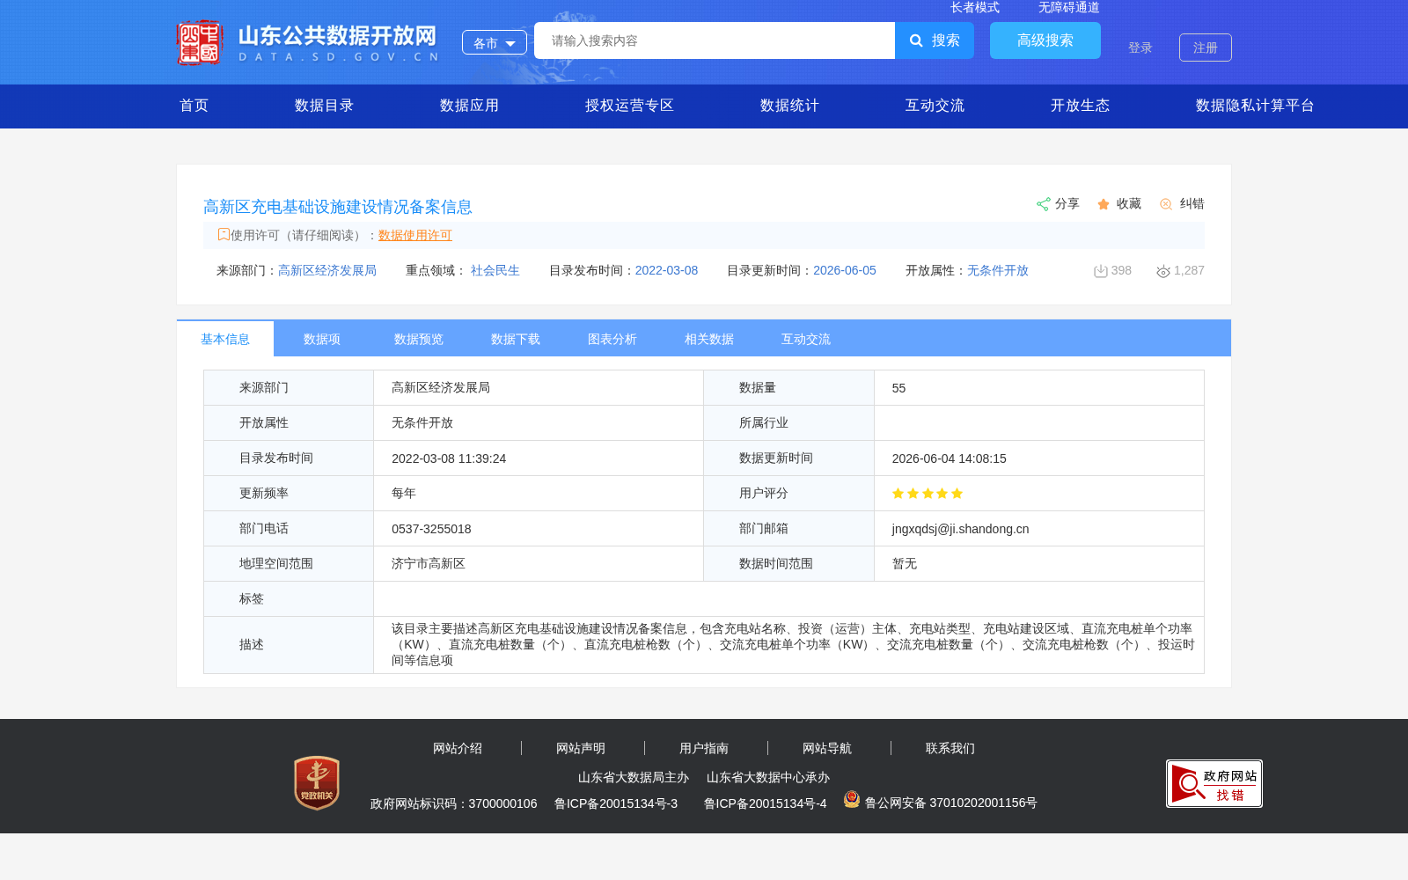Click the error-report icon beside 纠错
The height and width of the screenshot is (880, 1408).
(x=1166, y=204)
